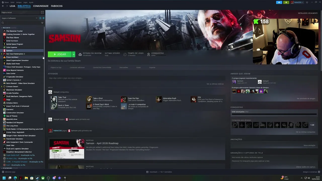Click the library search field

21,23
